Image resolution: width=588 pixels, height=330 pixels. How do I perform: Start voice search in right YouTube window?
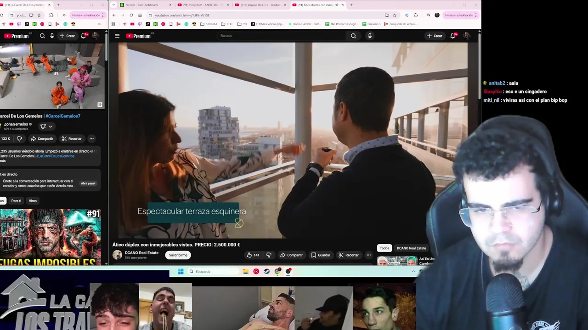(x=369, y=36)
